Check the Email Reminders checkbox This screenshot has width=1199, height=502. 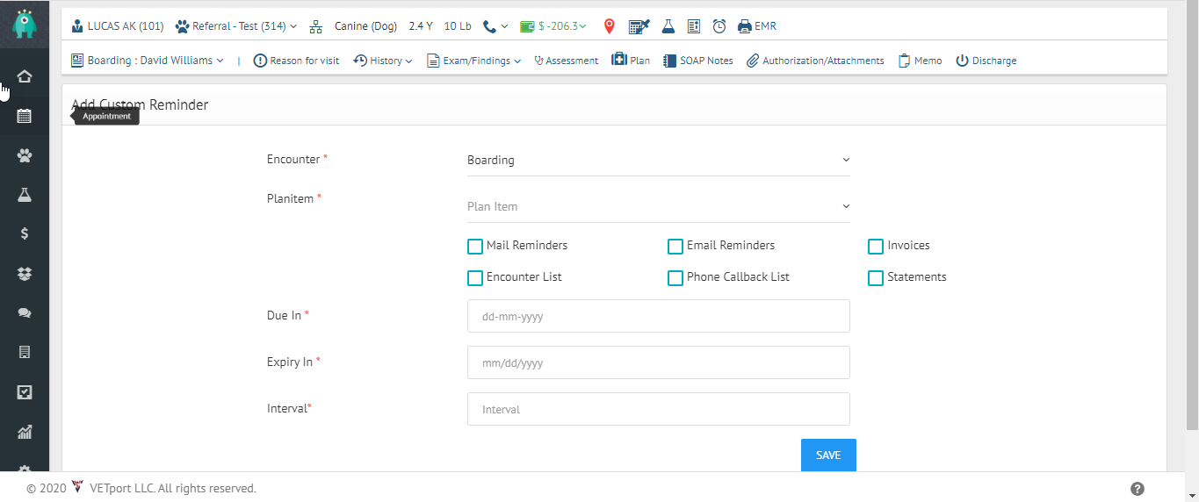(675, 247)
